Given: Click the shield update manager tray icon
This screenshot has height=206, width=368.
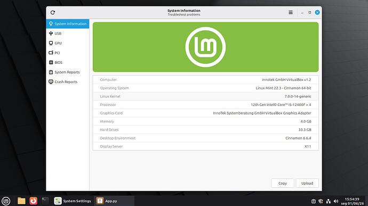Looking at the screenshot, I should [321, 201].
